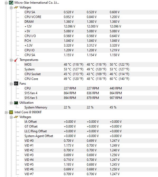
Task: Select the Intel Core i9 9900KF label
Action: 28,112
